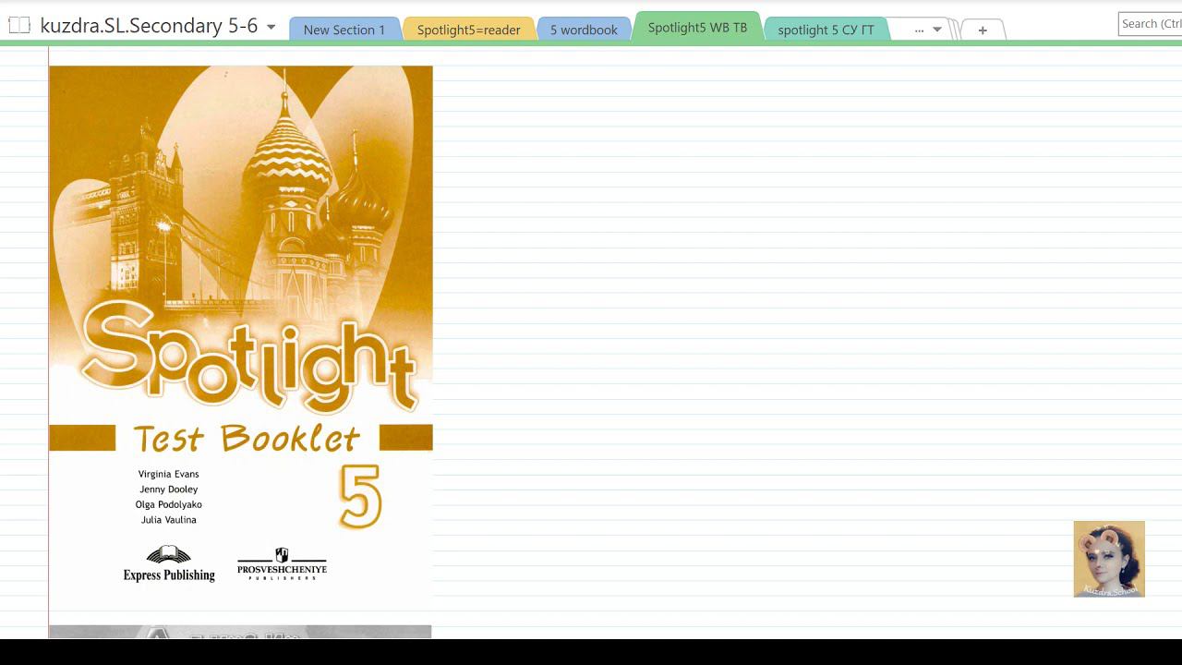Click the Express Publishing logo on the cover
Image resolution: width=1182 pixels, height=665 pixels.
click(169, 563)
